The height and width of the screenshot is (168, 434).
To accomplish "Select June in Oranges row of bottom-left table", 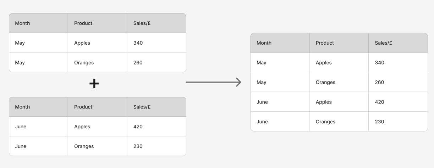I will click(21, 146).
